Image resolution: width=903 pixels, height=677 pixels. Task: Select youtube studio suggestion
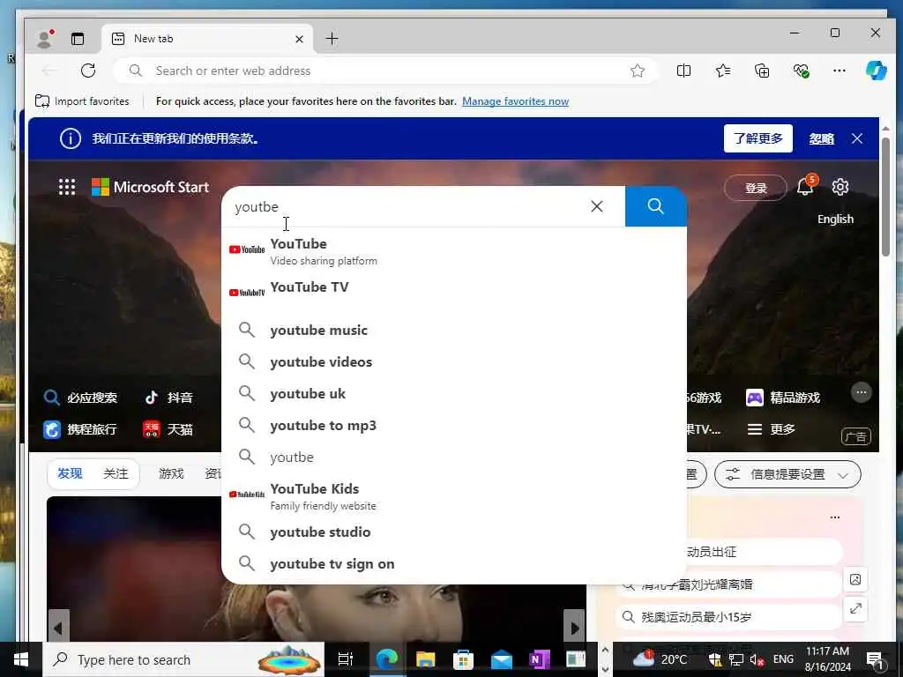point(454,532)
